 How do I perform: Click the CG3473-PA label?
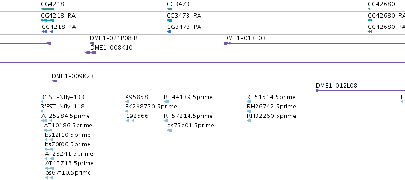[184, 27]
